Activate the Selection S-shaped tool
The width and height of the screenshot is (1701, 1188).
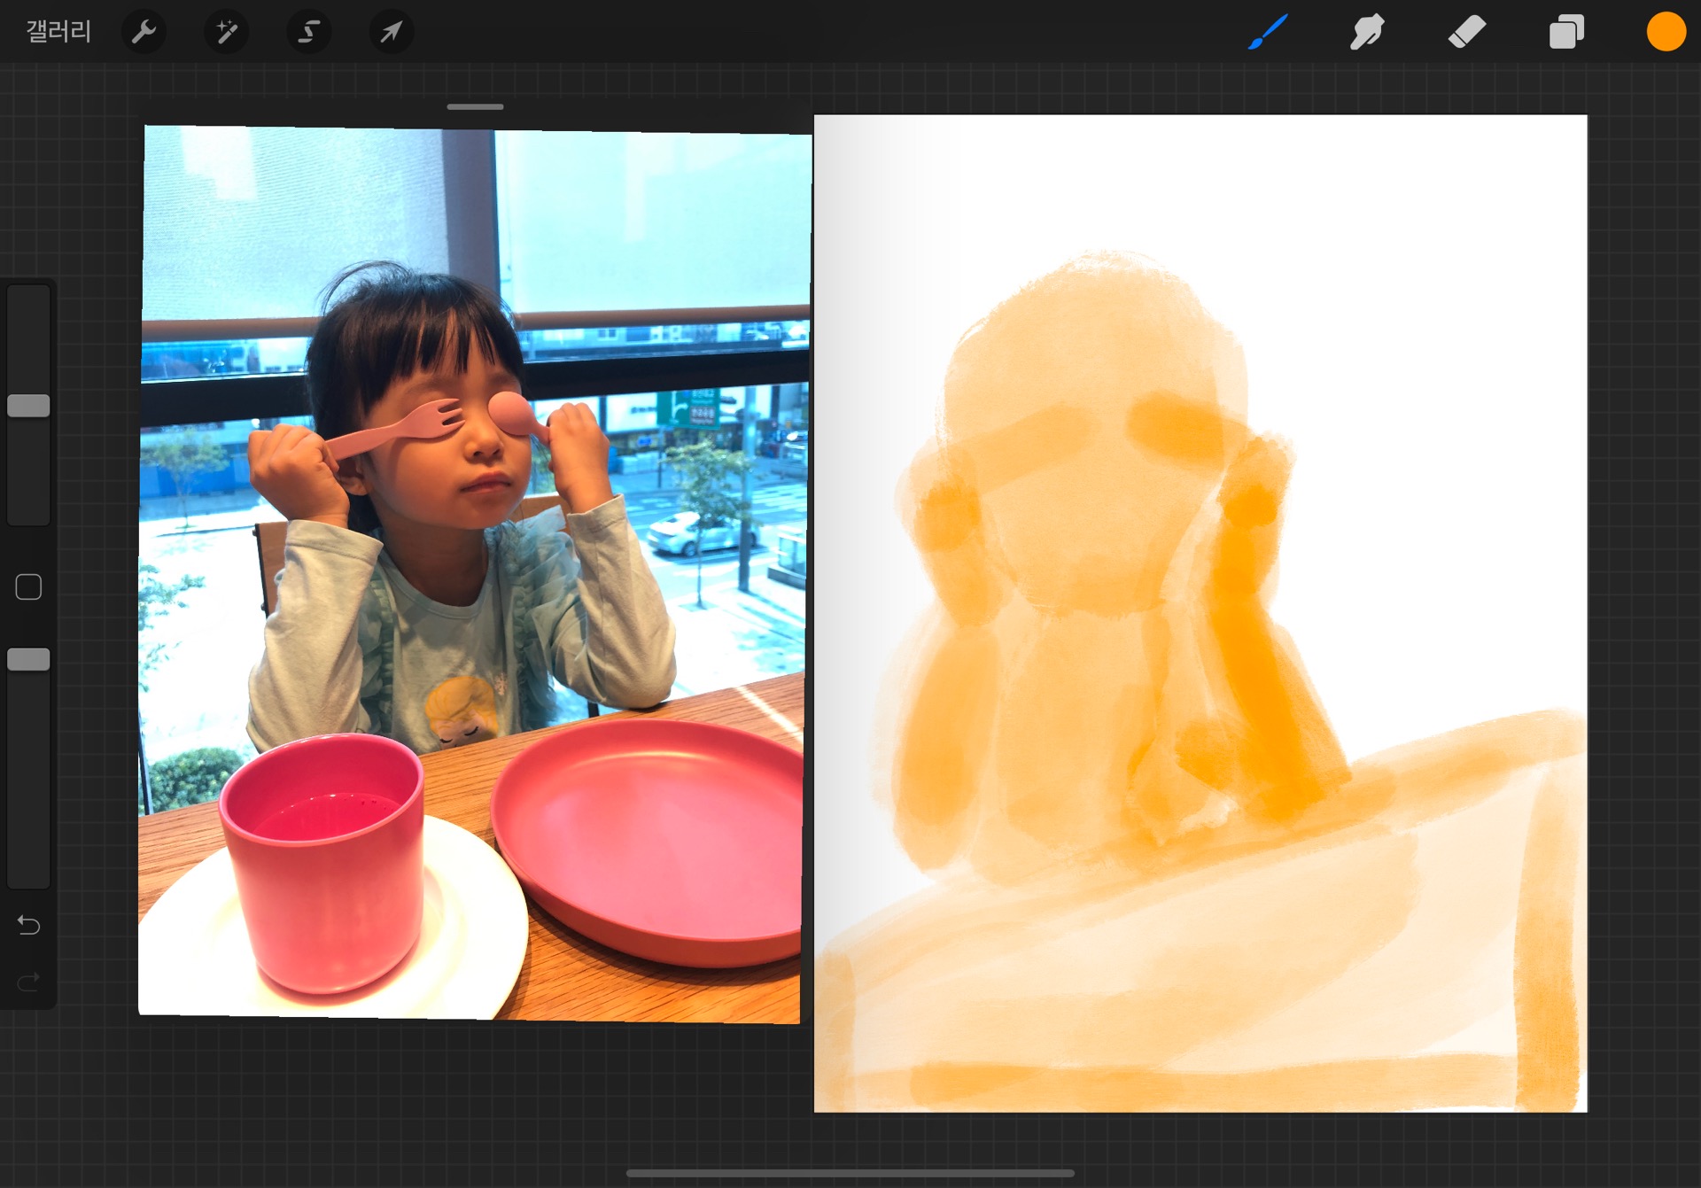pyautogui.click(x=308, y=33)
